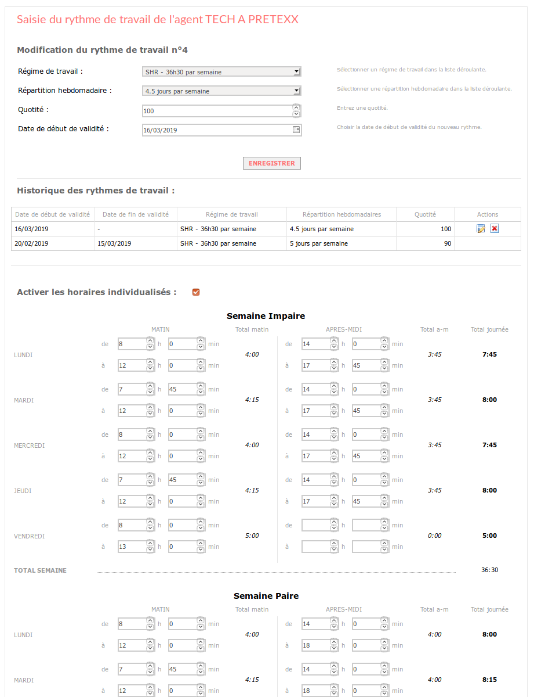This screenshot has width=534, height=697.
Task: Decrement Mardi morning start minutes 45 in Semaine Impaire
Action: (x=201, y=392)
